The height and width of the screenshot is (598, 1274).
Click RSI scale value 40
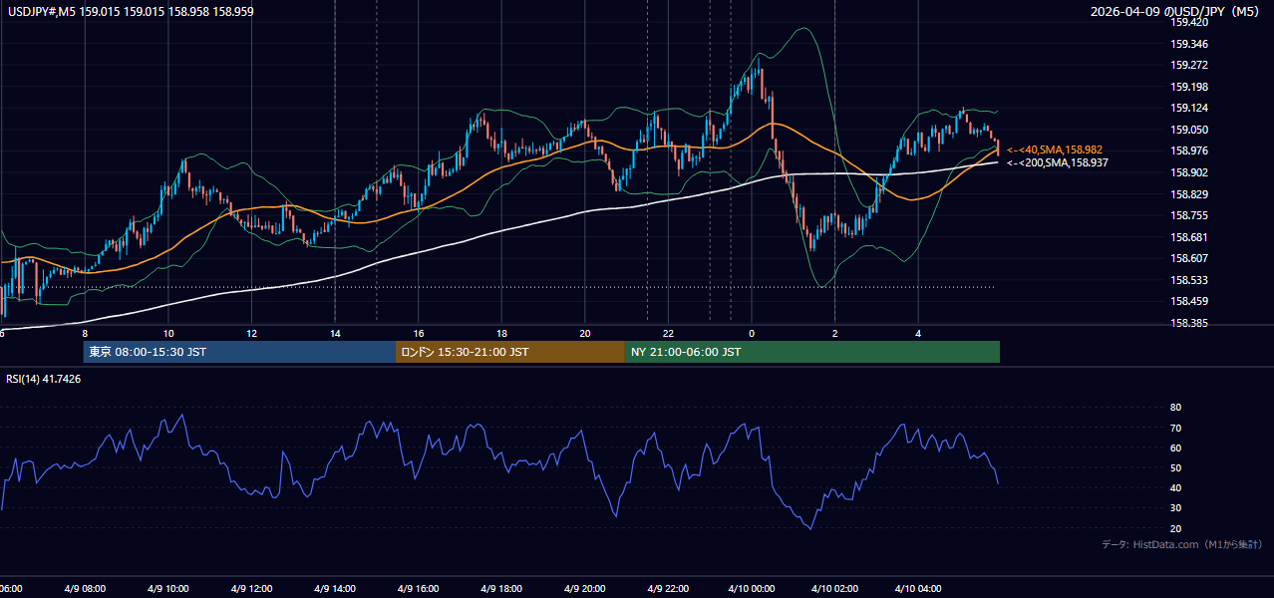click(x=1175, y=487)
